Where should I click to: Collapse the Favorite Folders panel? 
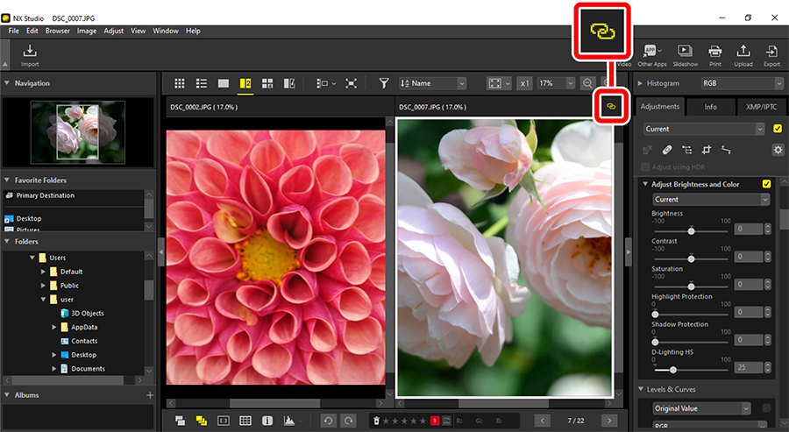[x=7, y=180]
